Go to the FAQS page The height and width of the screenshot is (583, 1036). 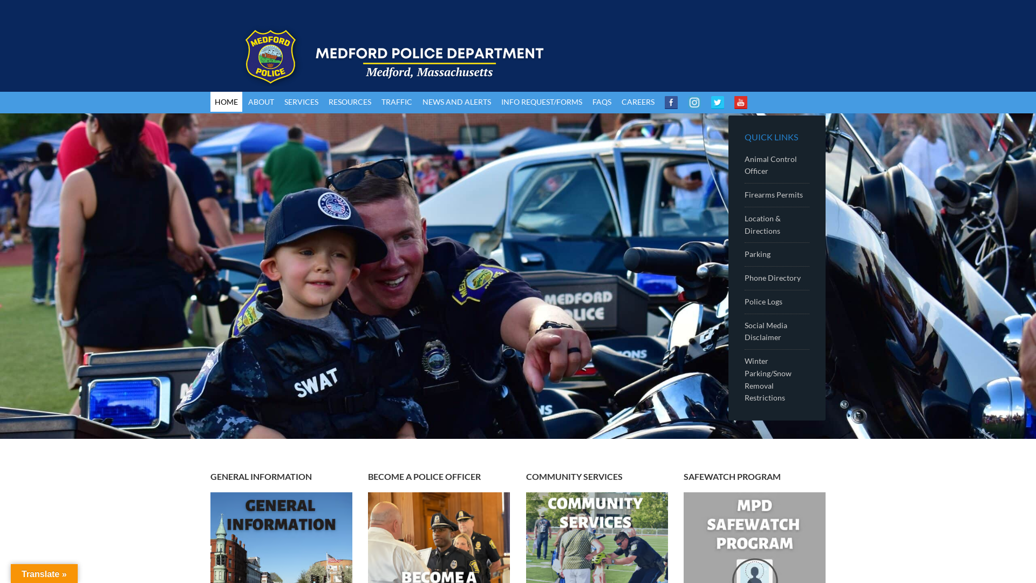[602, 102]
